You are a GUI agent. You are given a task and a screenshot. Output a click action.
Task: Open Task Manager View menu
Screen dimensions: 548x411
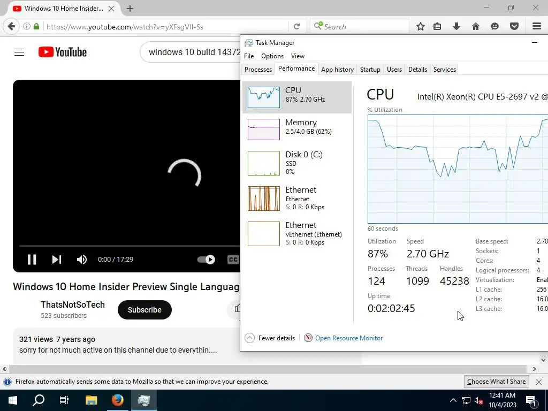pyautogui.click(x=298, y=56)
